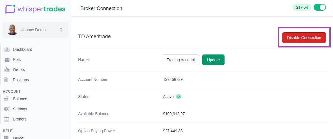Image resolution: width=333 pixels, height=139 pixels.
Task: Click the $17.54 balance badge
Action: [x=302, y=7]
